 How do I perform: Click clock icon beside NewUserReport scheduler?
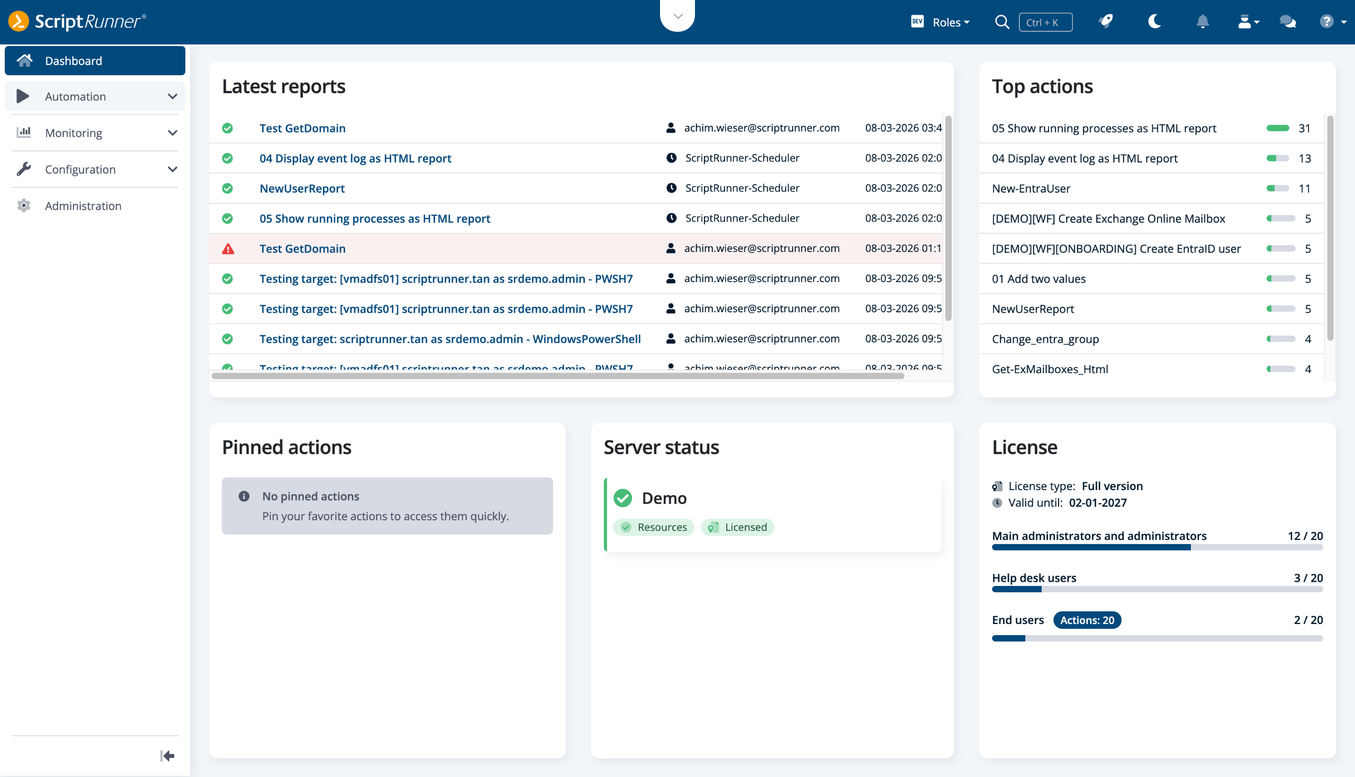click(671, 188)
